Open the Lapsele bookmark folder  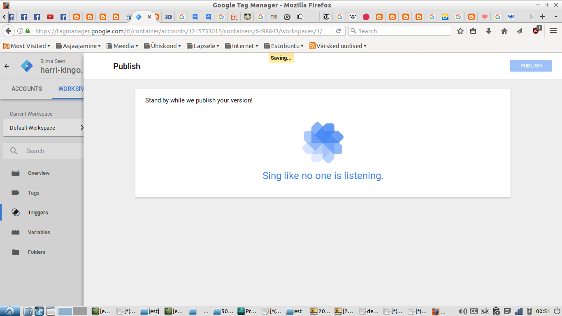pos(203,46)
